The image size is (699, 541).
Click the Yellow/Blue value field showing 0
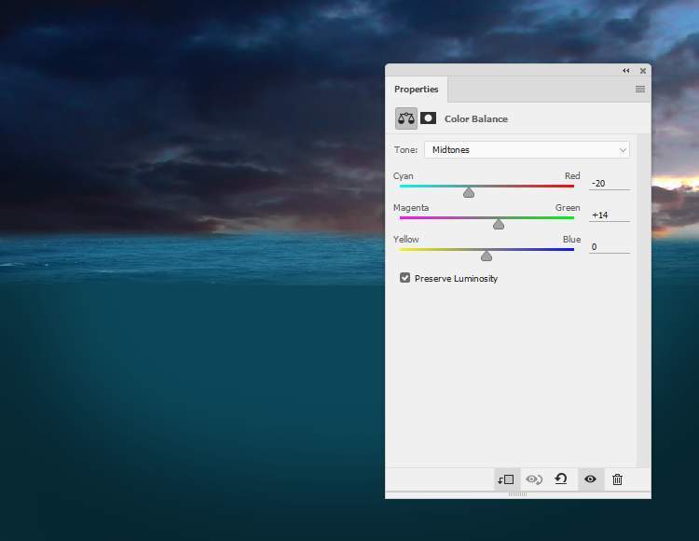point(609,246)
